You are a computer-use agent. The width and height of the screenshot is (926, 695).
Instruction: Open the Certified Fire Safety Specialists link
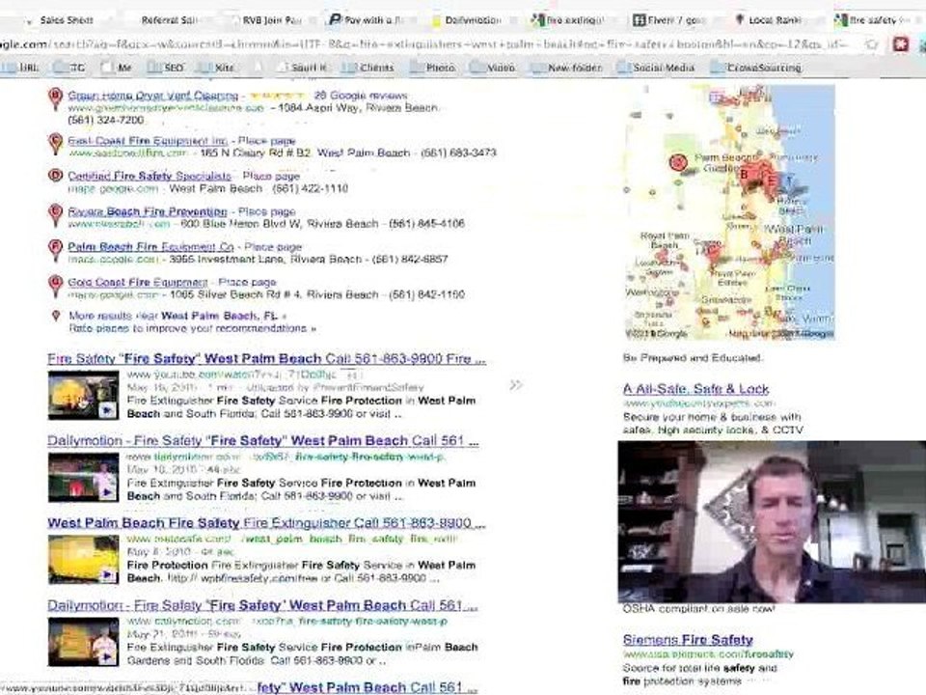click(x=150, y=176)
